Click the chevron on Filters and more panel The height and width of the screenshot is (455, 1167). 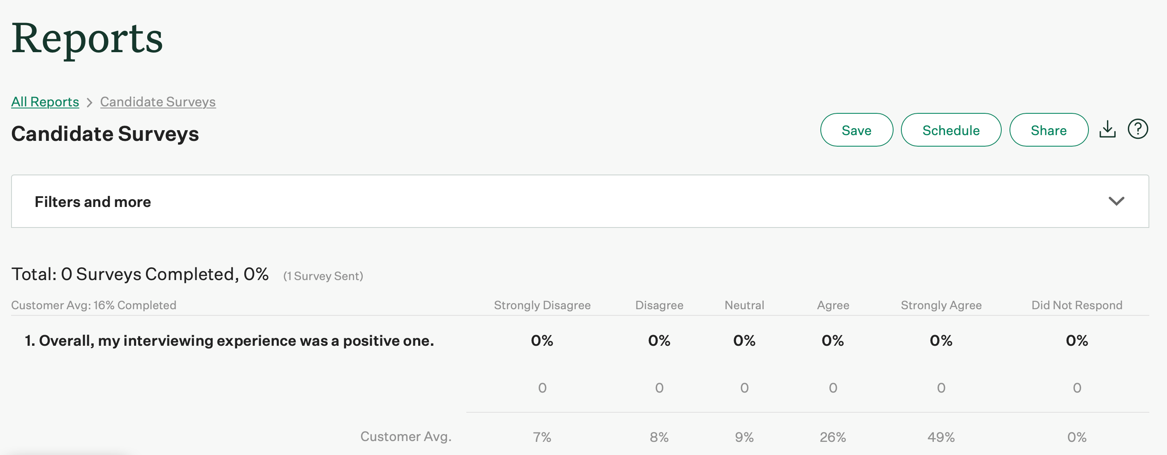pos(1116,201)
